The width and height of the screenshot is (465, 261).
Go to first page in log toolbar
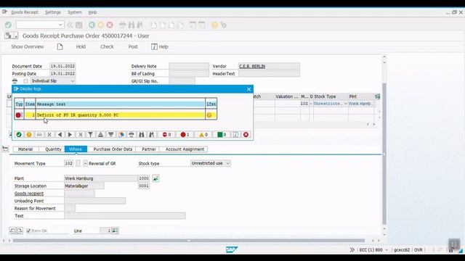[49, 135]
